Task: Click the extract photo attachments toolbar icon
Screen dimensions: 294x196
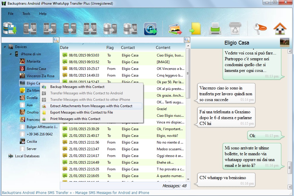Action: click(175, 29)
